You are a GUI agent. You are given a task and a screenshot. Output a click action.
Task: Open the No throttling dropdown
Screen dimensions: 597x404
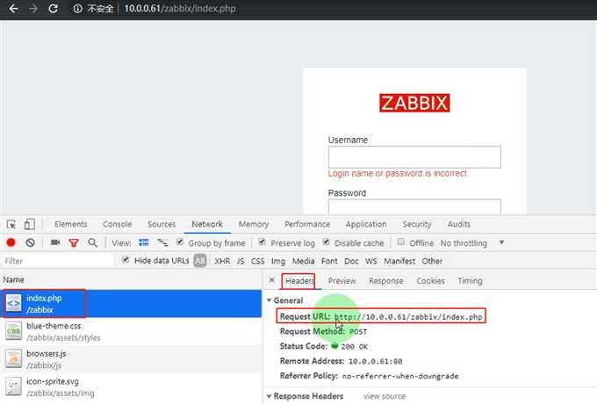click(472, 243)
